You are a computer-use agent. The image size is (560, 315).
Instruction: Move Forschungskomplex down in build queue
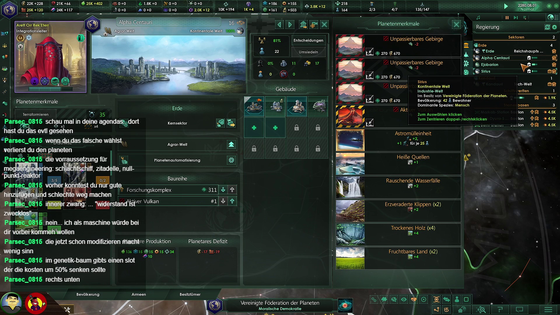(223, 190)
